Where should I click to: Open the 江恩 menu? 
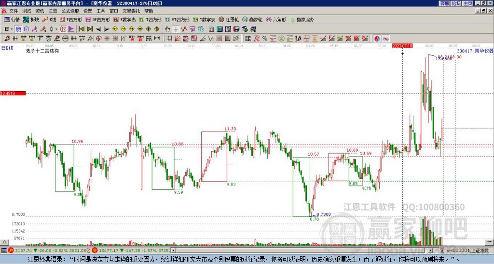[x=53, y=11]
